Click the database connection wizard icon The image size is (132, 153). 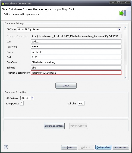tap(123, 13)
